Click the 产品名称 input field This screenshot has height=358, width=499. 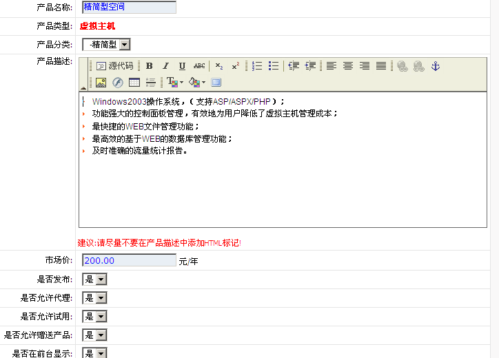click(x=129, y=8)
